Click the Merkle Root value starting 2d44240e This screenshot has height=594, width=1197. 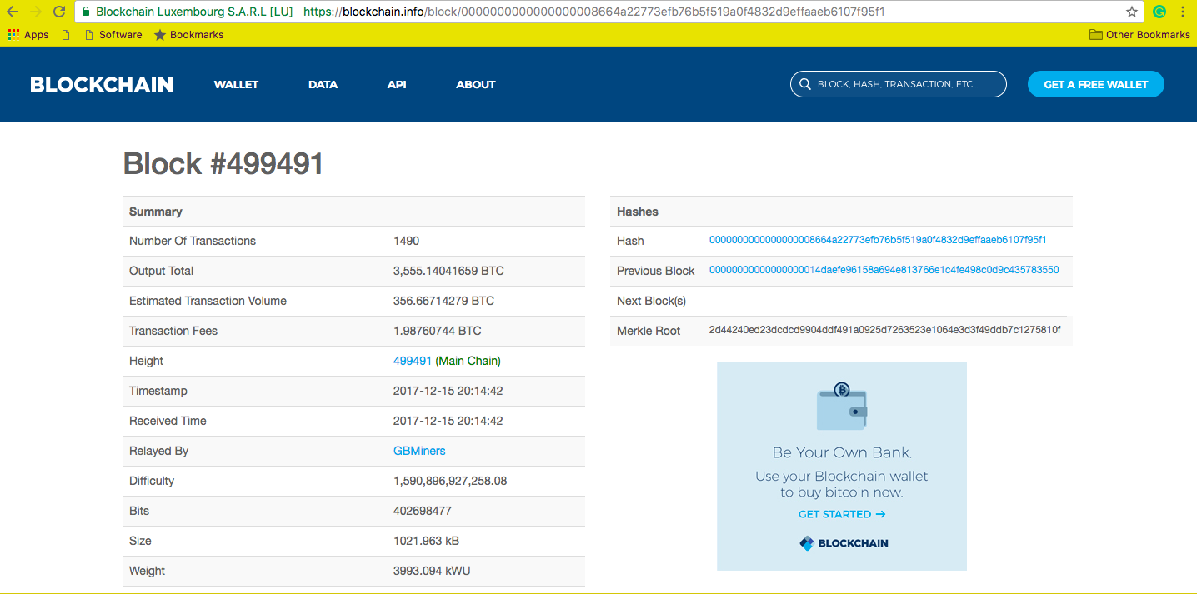click(x=884, y=330)
